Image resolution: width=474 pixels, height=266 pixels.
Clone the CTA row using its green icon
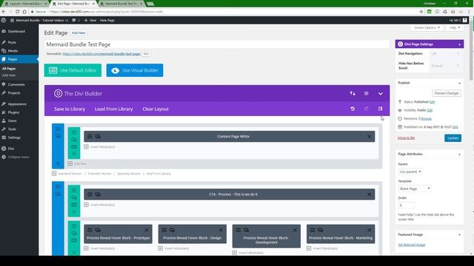point(74,197)
